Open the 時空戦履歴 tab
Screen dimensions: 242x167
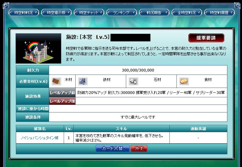[x=219, y=13]
